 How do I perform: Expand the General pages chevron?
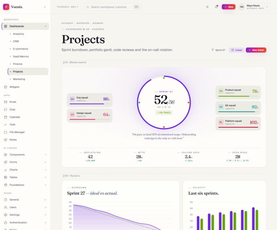point(45,200)
